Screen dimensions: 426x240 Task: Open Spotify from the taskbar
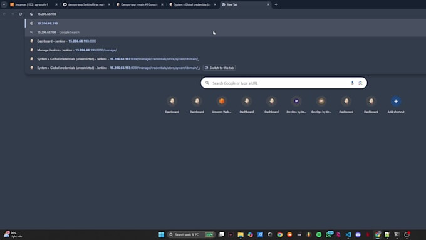319,234
